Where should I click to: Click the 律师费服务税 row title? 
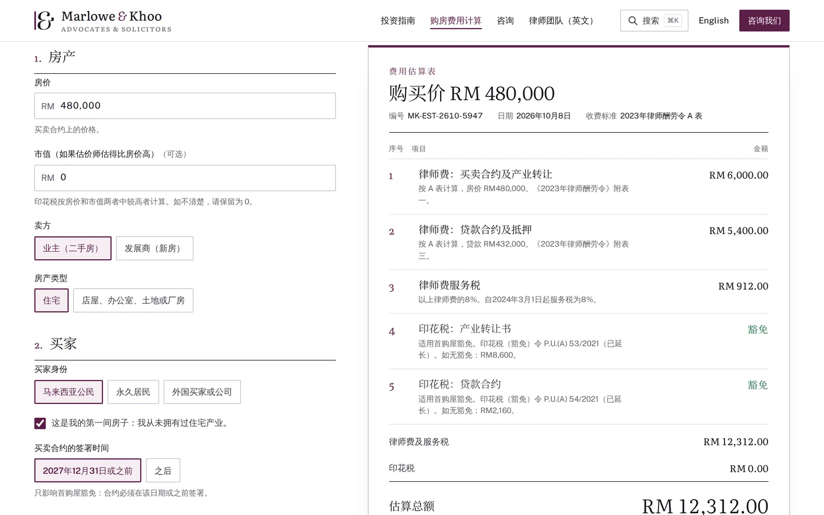point(449,286)
